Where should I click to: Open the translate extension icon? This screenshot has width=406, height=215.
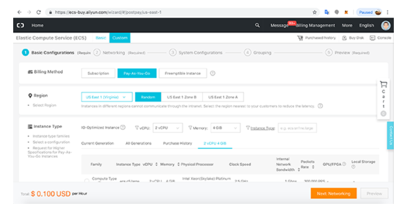point(326,12)
